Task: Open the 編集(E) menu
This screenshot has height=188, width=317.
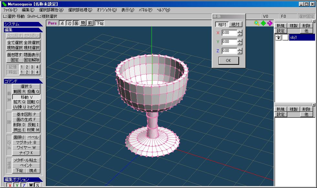Action: 28,10
